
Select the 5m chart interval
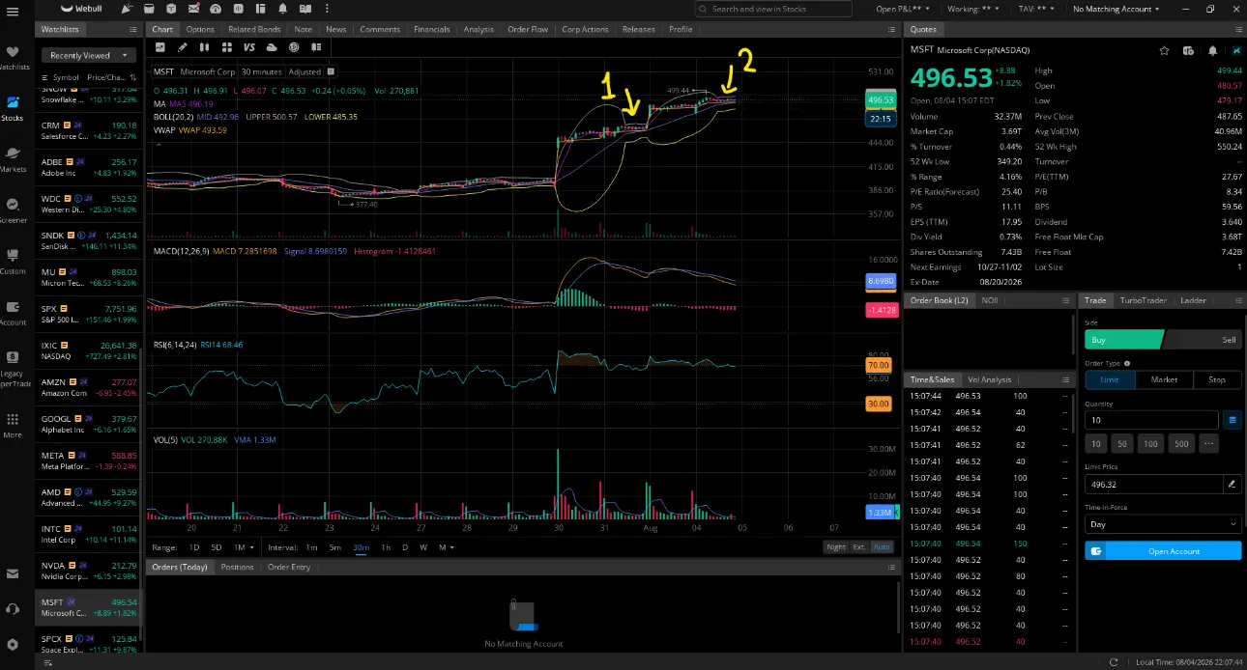334,547
